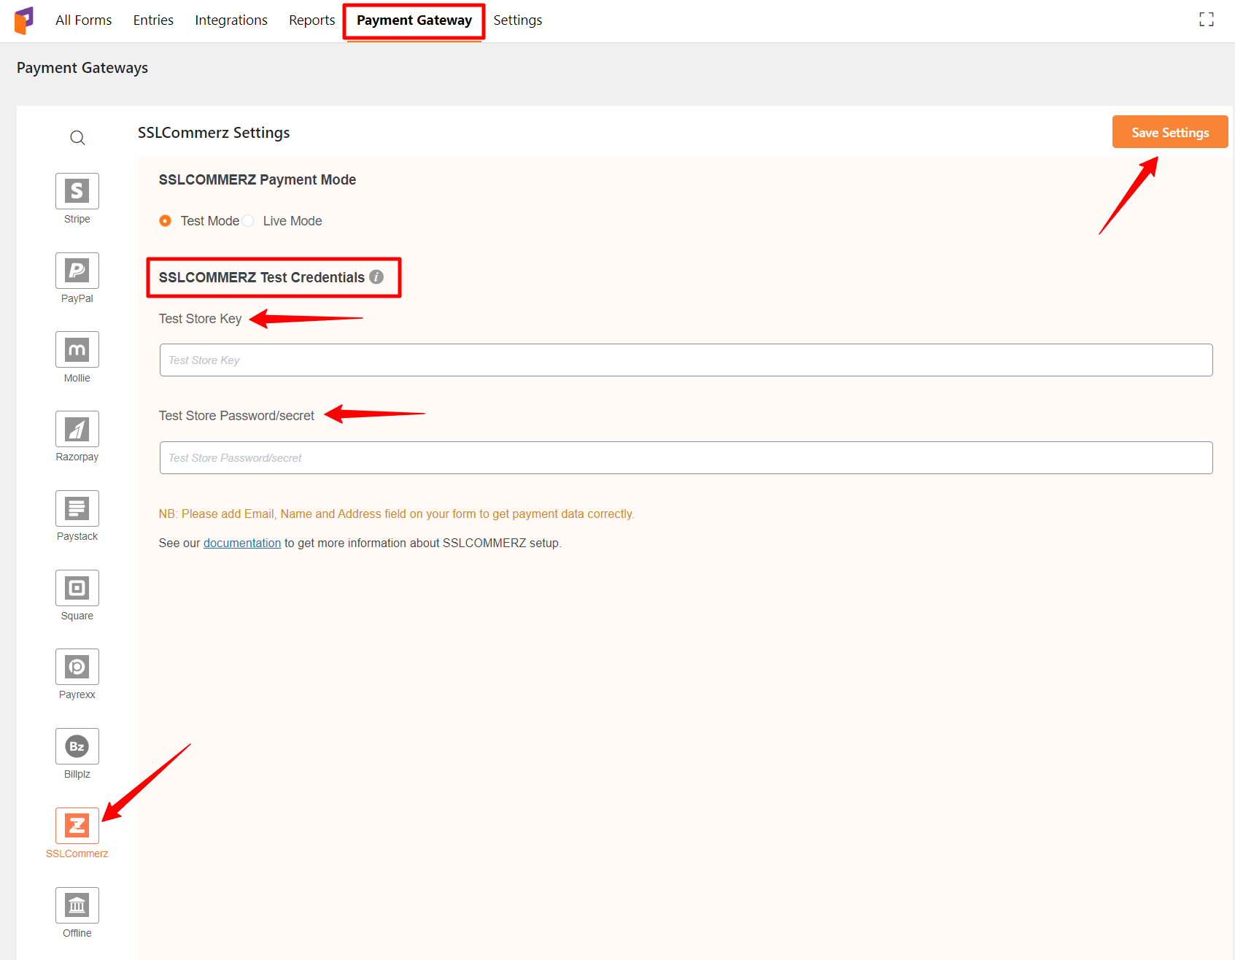Show info tooltip for Test Credentials

coord(376,276)
